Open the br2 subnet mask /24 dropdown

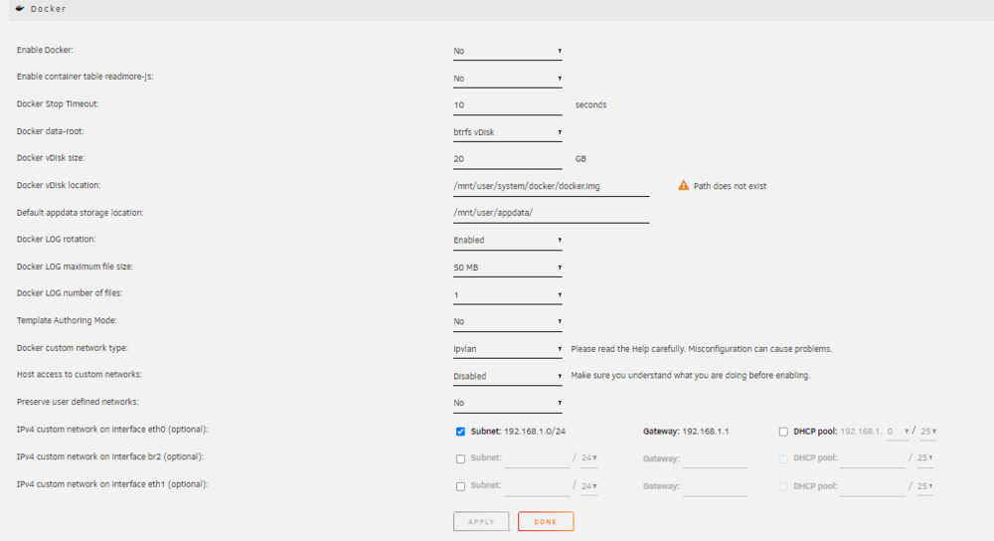[588, 457]
